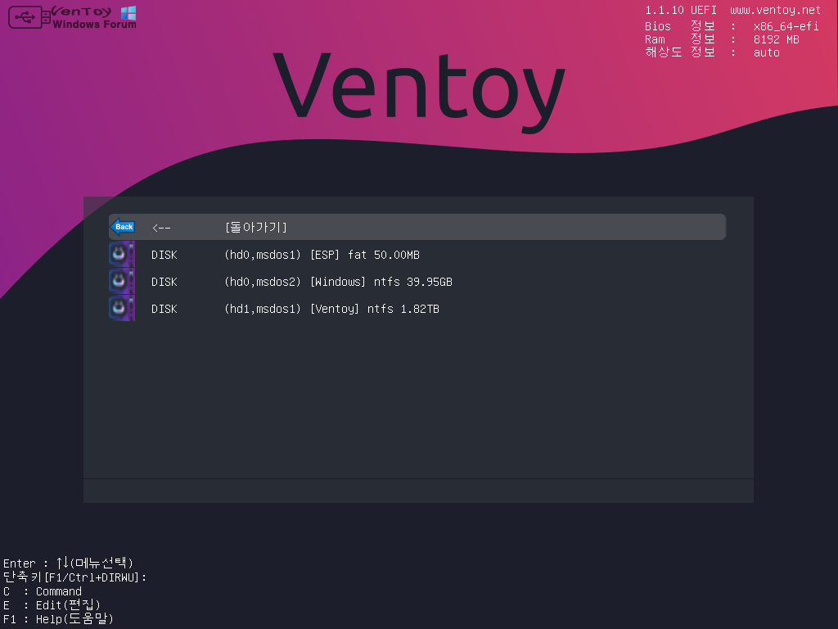Select the disk icon for hd1,msdos1 Ventoy
The image size is (838, 629).
tap(122, 309)
